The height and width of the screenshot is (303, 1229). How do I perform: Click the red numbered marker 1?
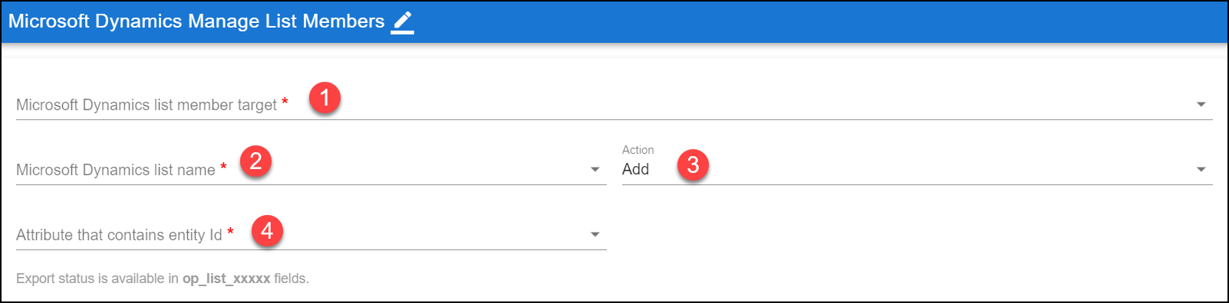coord(325,98)
